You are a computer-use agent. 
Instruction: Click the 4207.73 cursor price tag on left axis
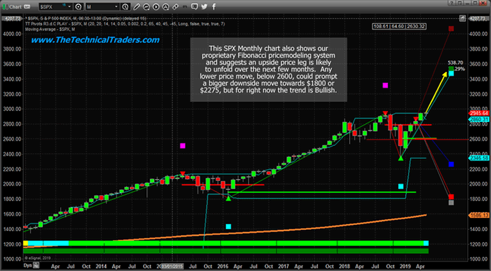[x=12, y=19]
